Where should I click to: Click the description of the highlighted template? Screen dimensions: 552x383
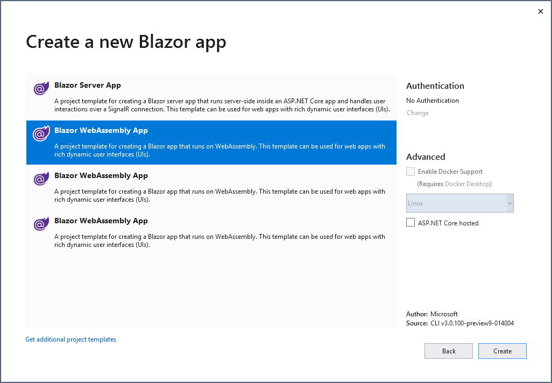(x=220, y=150)
